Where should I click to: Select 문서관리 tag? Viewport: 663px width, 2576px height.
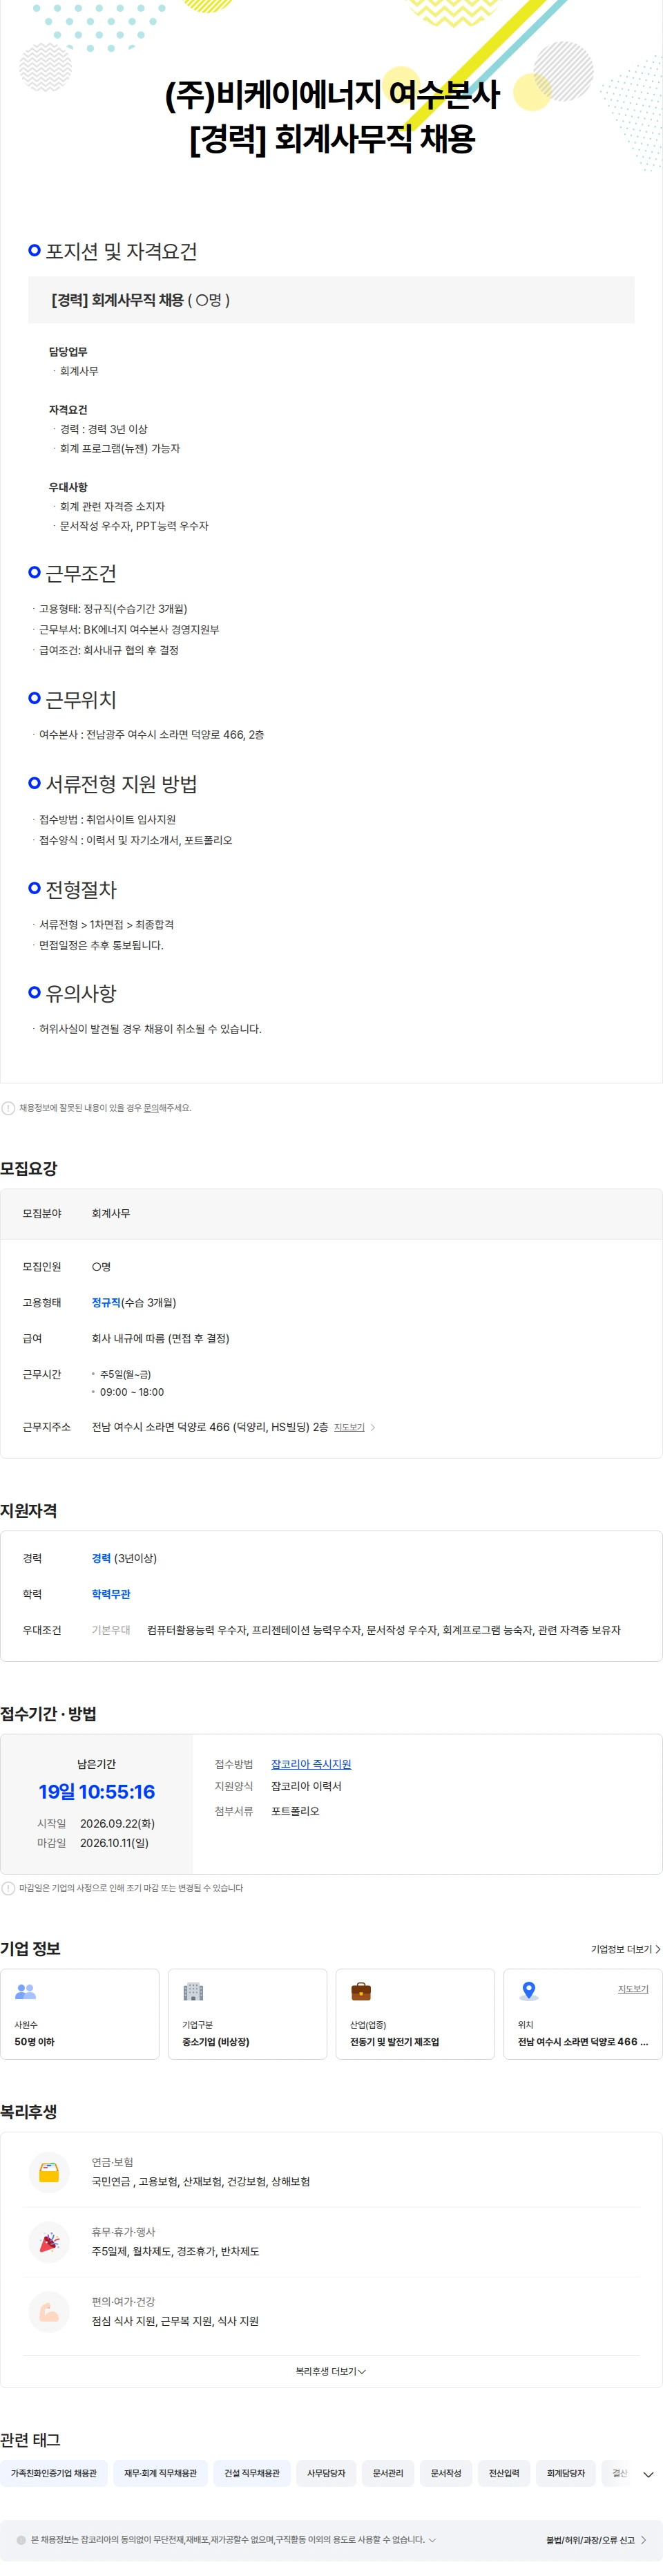pos(388,2474)
